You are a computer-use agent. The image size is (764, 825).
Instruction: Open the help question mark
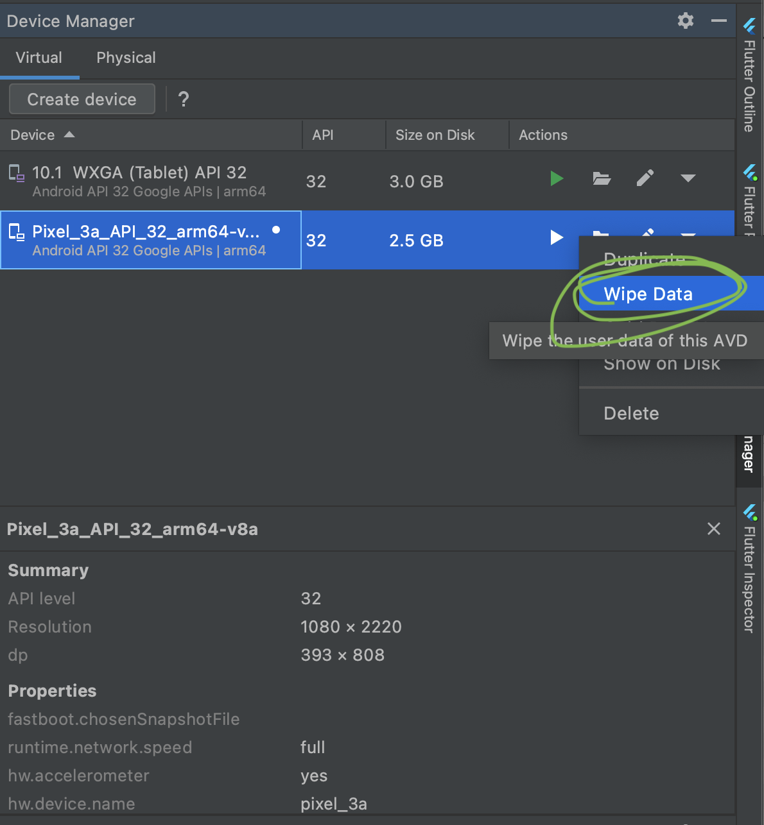click(184, 99)
